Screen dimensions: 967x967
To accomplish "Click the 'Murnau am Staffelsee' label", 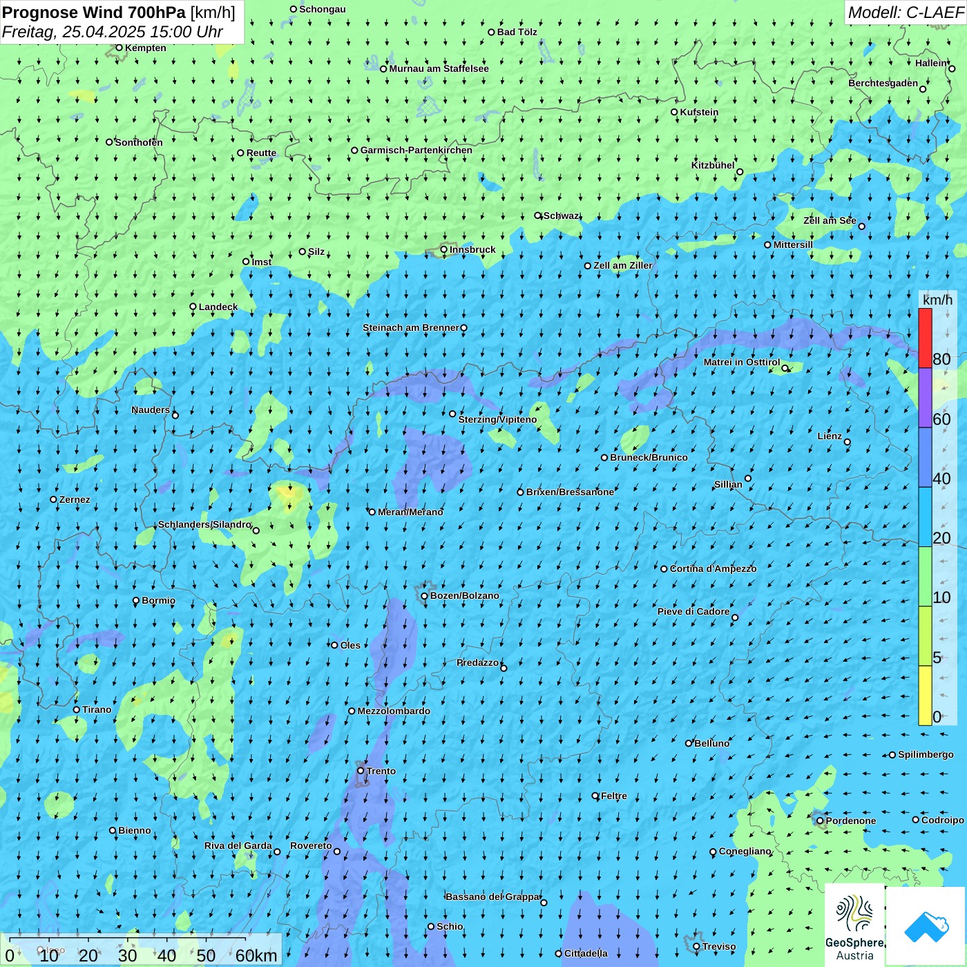I will (x=439, y=68).
